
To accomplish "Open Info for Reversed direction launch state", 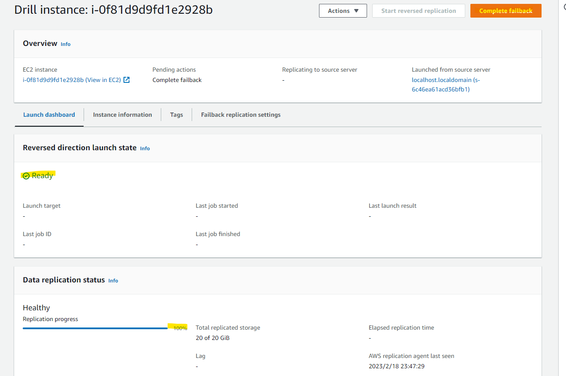I will coord(145,149).
